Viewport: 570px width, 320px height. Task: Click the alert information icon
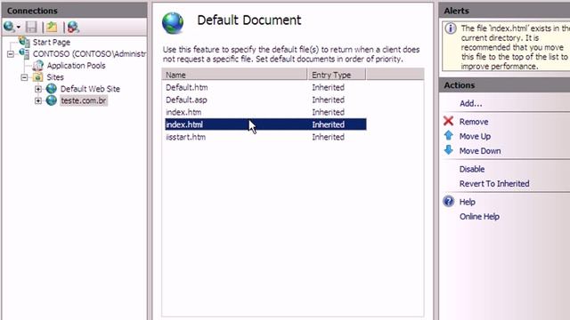point(451,28)
